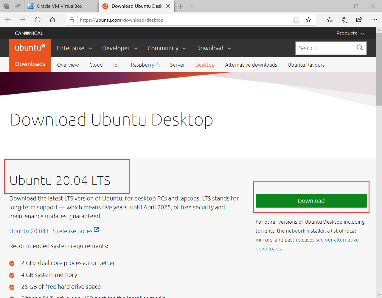Viewport: 382px width, 298px height.
Task: Open Reading view book icon
Action: click(296, 20)
